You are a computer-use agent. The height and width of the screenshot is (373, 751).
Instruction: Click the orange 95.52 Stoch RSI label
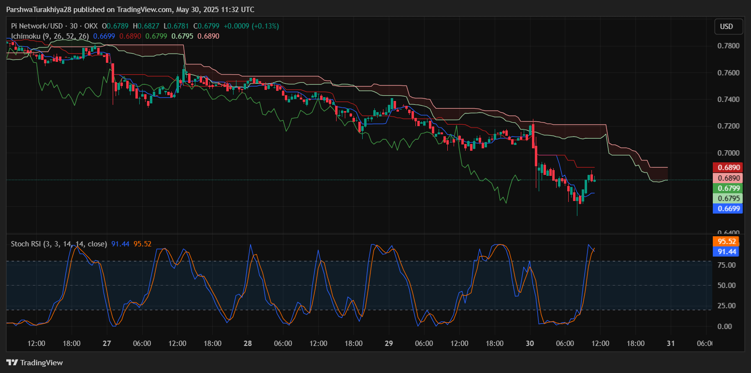click(727, 242)
